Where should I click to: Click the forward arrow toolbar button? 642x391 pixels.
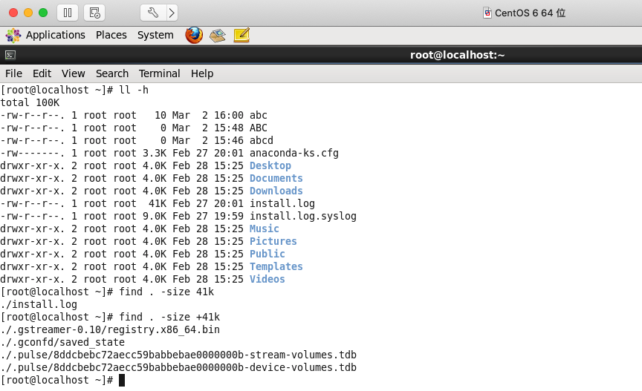tap(172, 13)
